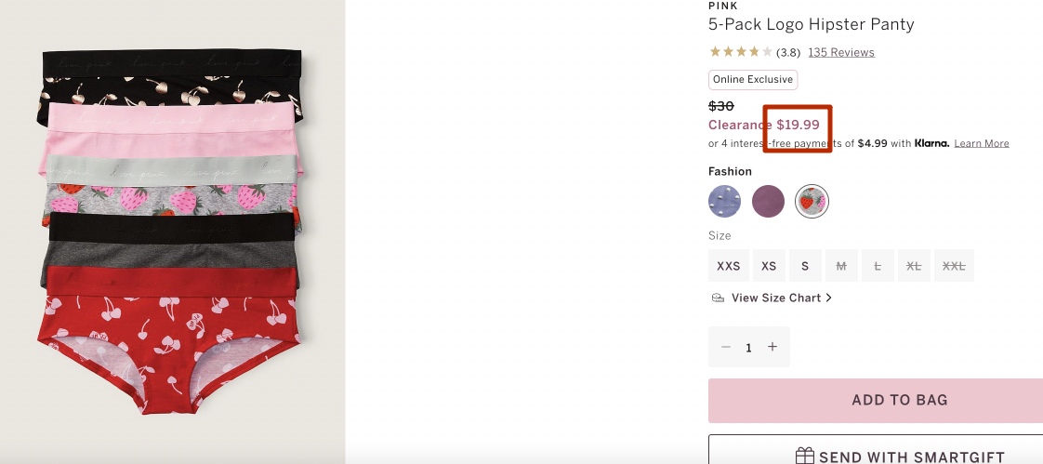Pick size XXS
Image resolution: width=1043 pixels, height=464 pixels.
pyautogui.click(x=729, y=266)
